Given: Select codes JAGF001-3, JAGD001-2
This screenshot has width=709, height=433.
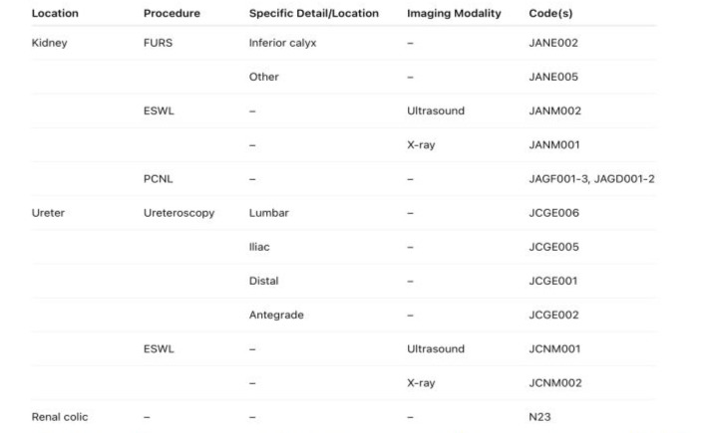Looking at the screenshot, I should pos(591,179).
